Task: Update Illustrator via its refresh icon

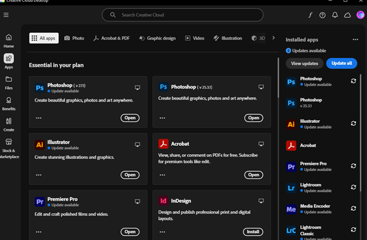Action: [x=353, y=124]
